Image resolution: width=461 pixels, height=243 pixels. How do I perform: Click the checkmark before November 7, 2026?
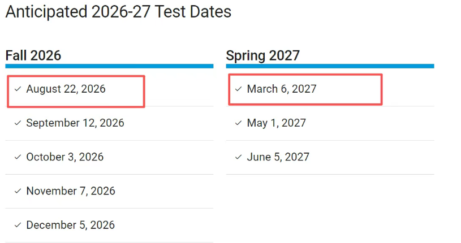18,191
